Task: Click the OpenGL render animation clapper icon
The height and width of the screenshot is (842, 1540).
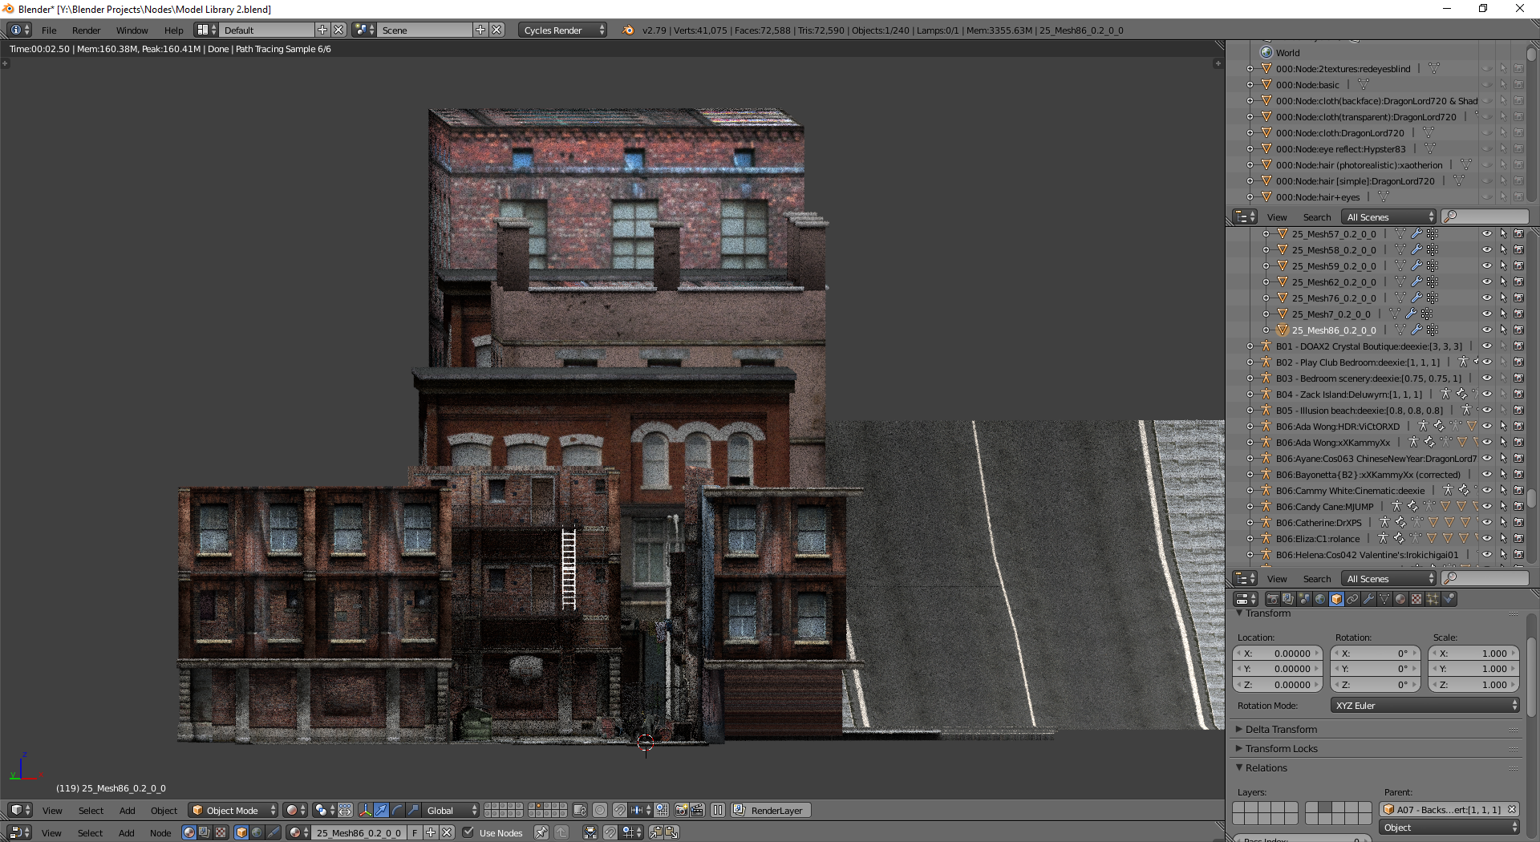Action: (x=697, y=811)
